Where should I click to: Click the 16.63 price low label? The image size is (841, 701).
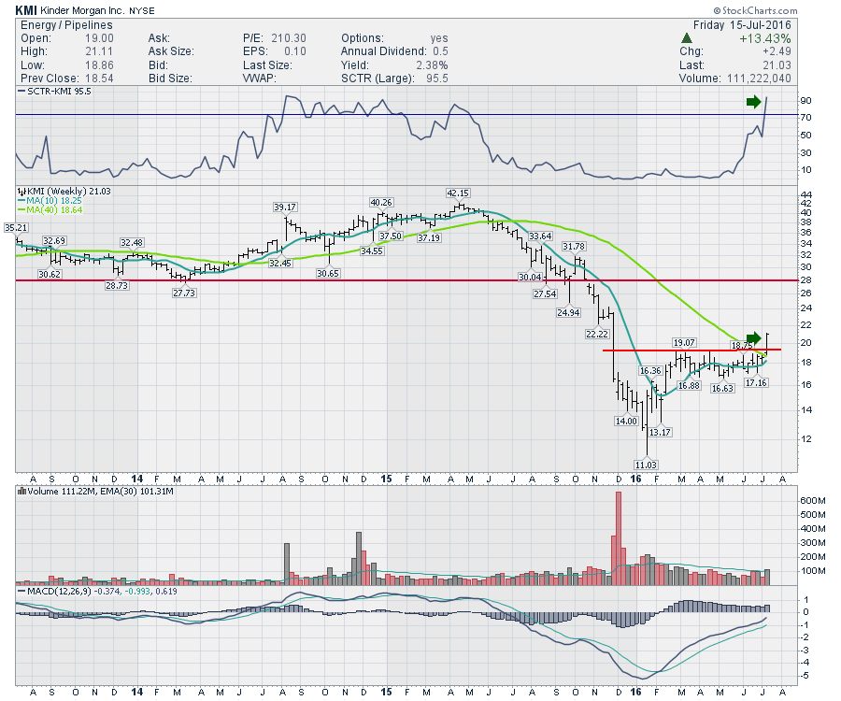tap(722, 388)
